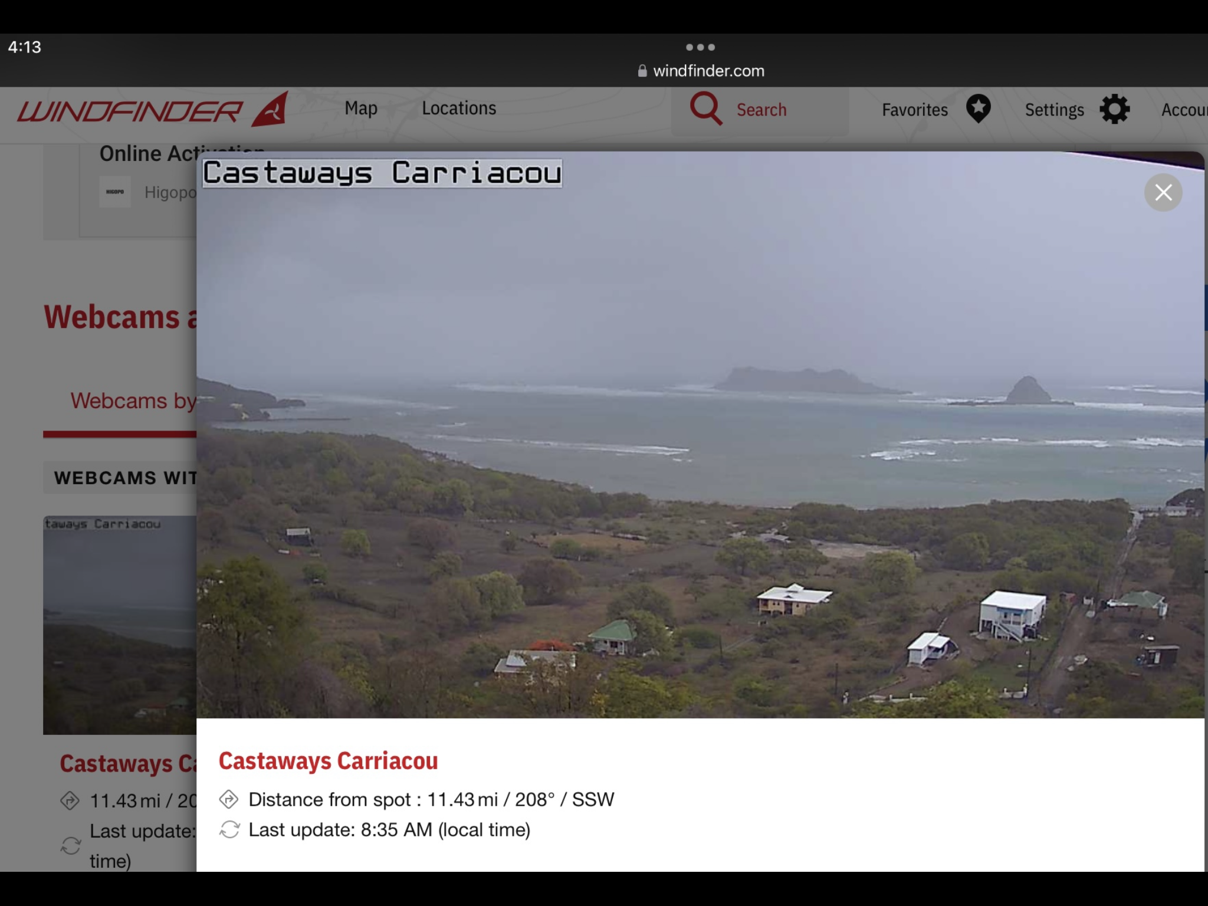
Task: Open the Account menu item
Action: (x=1184, y=110)
